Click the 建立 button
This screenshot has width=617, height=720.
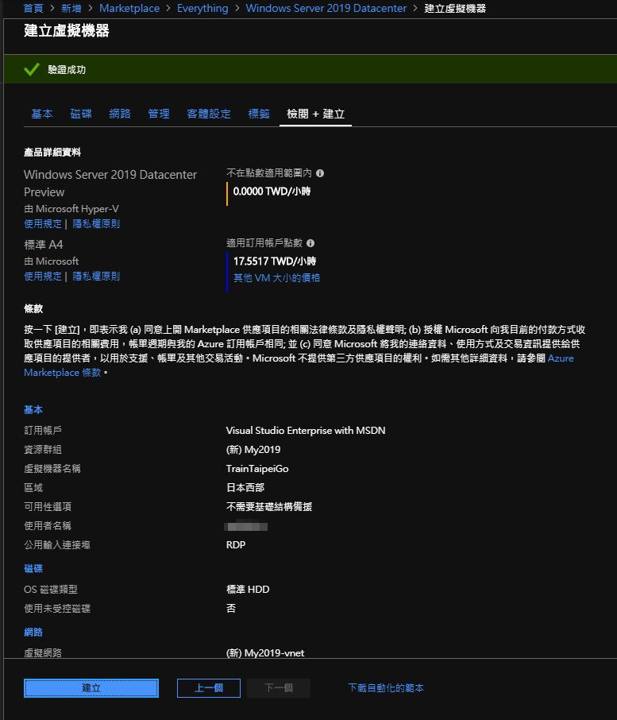pyautogui.click(x=91, y=688)
